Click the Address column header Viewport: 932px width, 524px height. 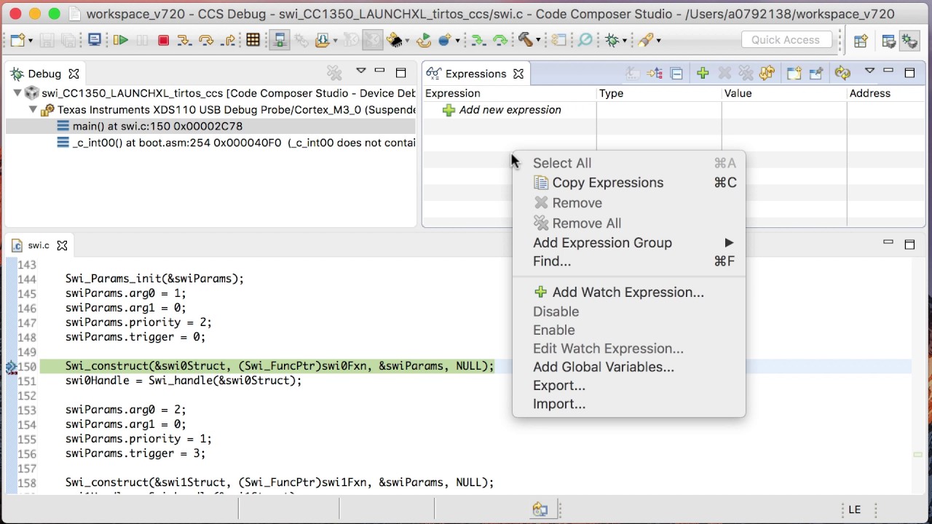(x=885, y=93)
